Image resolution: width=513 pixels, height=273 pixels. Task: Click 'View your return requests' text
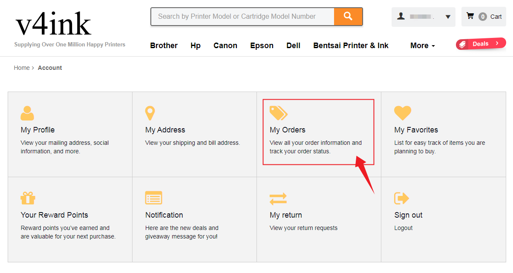[x=303, y=228]
